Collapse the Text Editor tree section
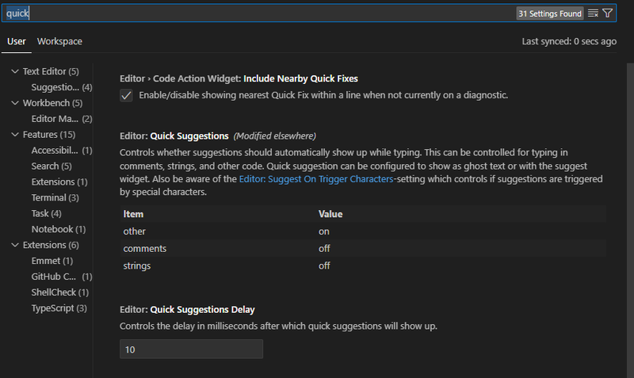This screenshot has width=634, height=378. coord(15,71)
